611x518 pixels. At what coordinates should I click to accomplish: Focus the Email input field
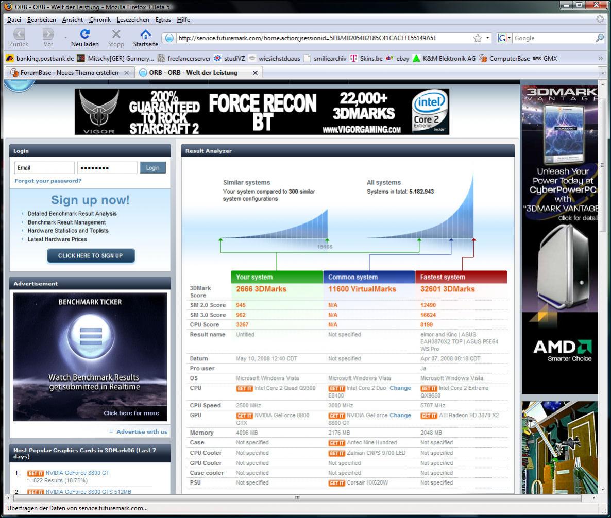click(44, 168)
